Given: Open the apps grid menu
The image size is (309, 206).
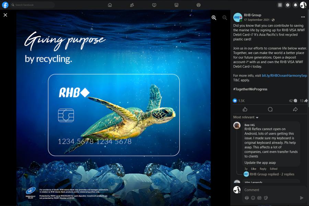Looking at the screenshot, I should [x=280, y=5].
